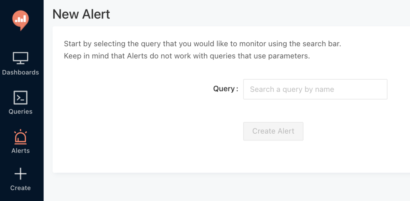Open Dashboards via the monitor icon
The width and height of the screenshot is (410, 201).
coord(20,58)
